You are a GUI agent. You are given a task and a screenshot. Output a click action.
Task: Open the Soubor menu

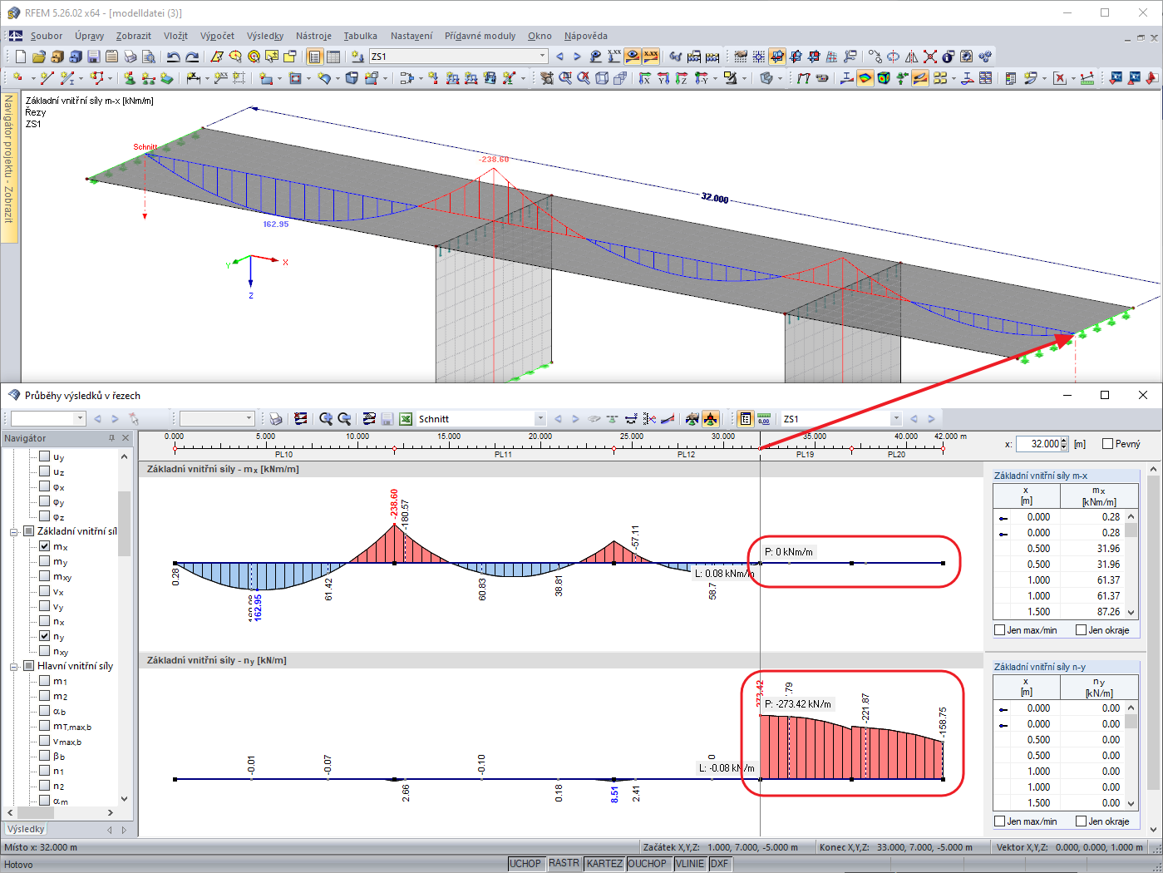click(47, 36)
